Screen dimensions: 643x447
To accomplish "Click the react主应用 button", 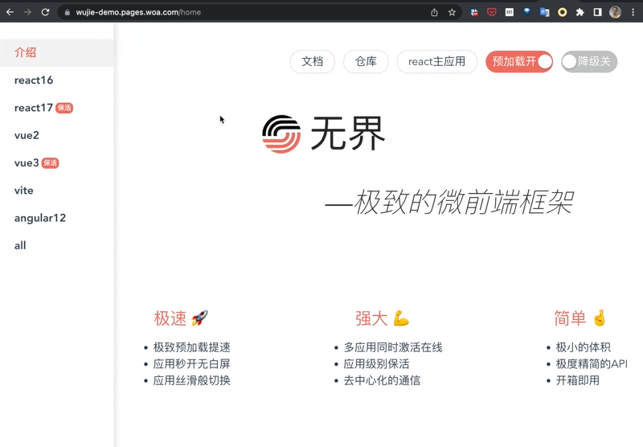I will coord(436,62).
